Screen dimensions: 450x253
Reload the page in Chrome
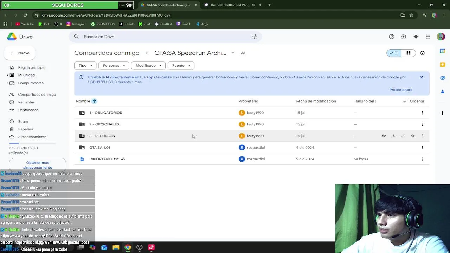[25, 15]
